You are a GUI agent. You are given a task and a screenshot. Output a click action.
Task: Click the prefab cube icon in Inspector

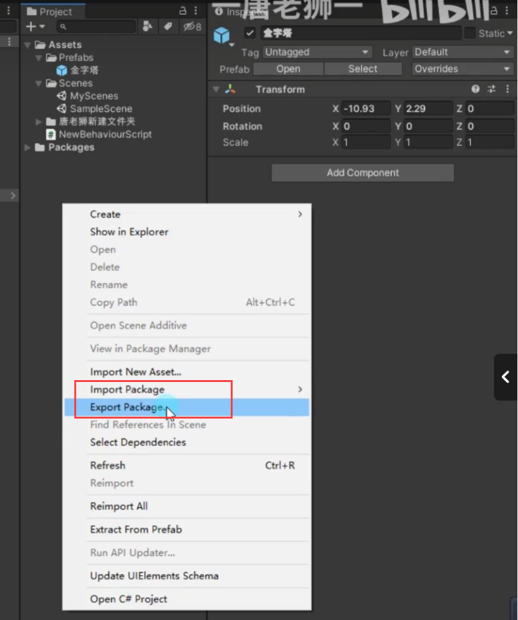click(x=221, y=36)
